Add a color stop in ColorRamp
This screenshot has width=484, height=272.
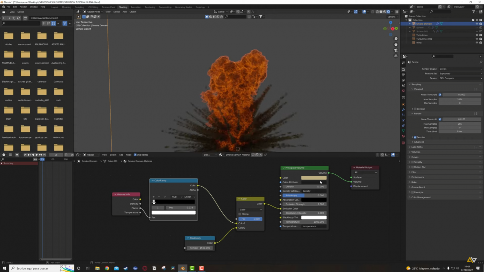click(154, 197)
